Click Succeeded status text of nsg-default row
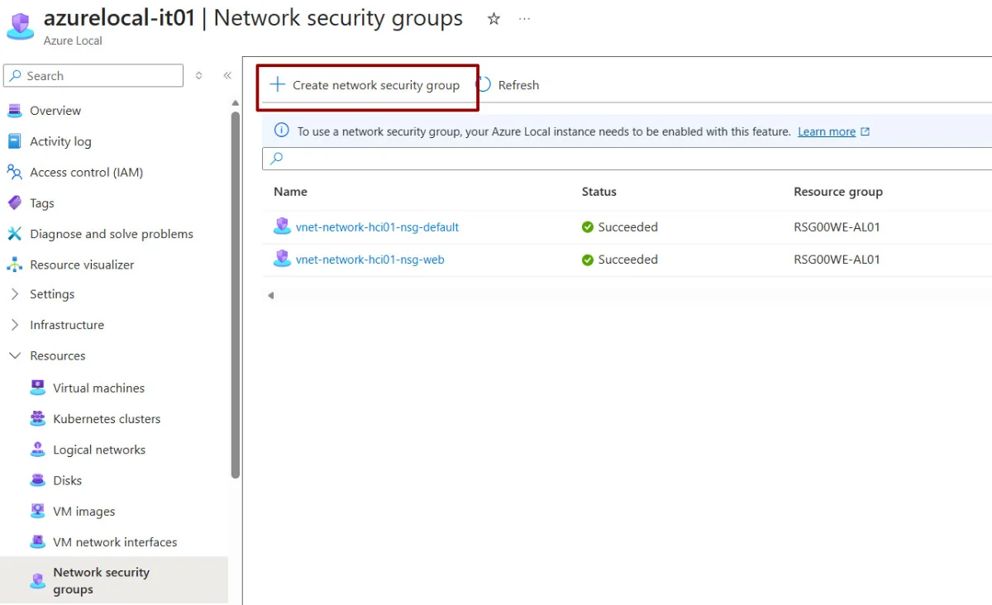The height and width of the screenshot is (605, 992). pos(628,227)
